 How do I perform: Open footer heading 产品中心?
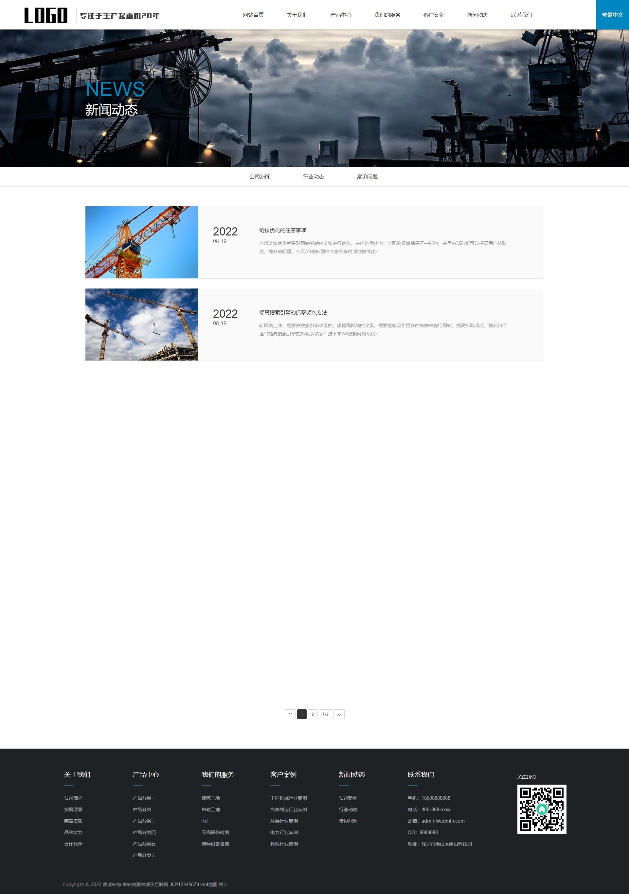(x=146, y=774)
